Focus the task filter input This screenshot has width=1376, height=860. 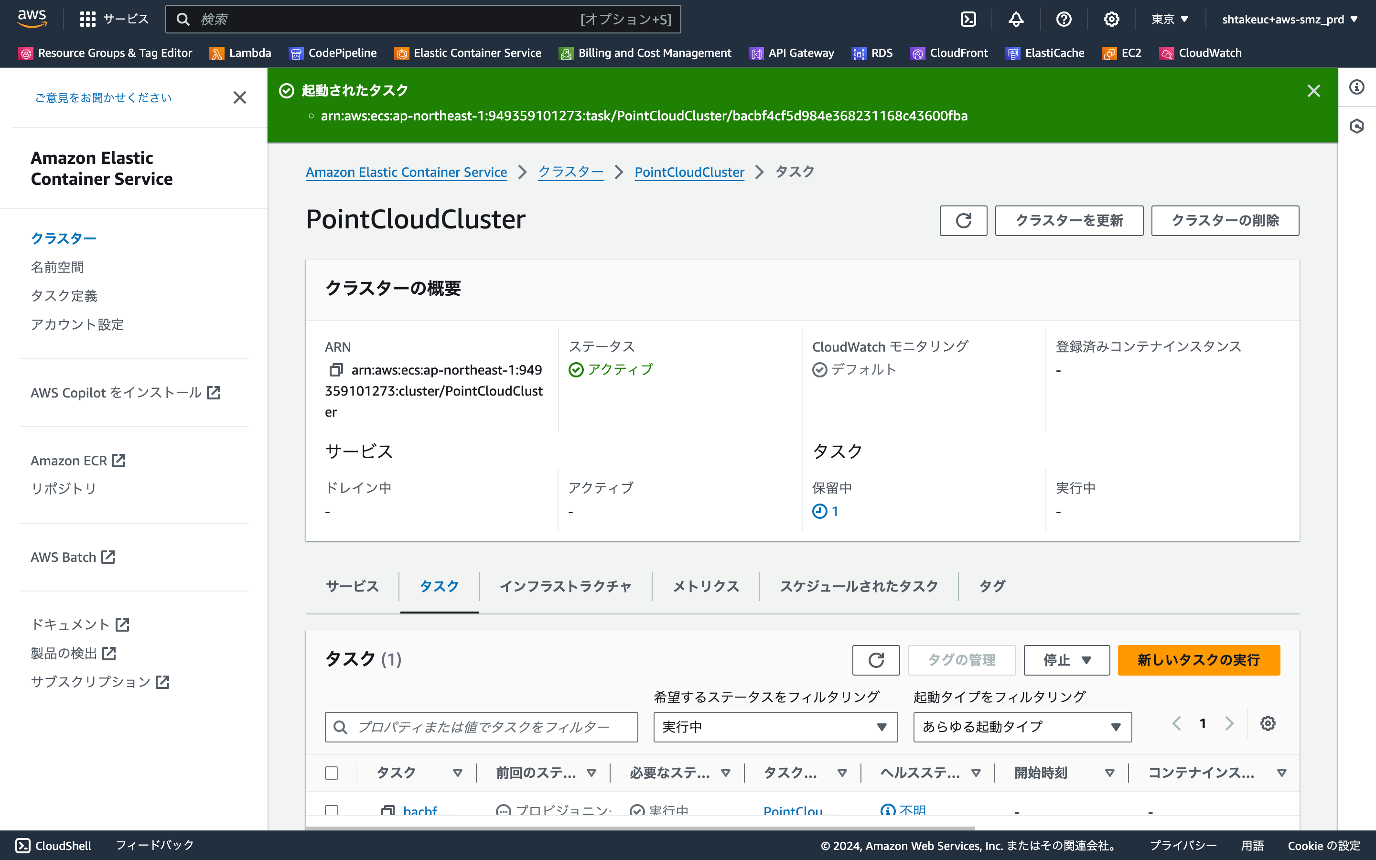coord(481,727)
